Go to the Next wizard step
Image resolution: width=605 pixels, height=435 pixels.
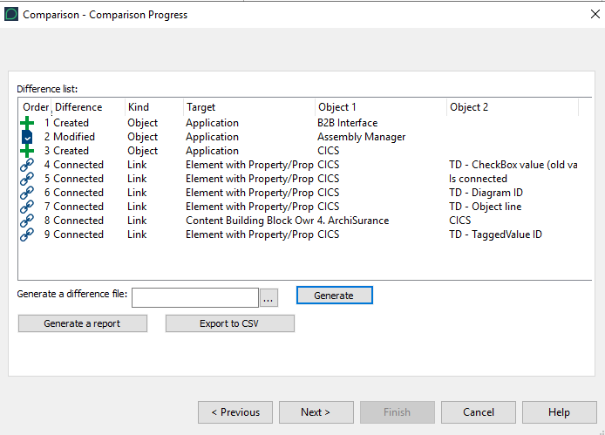tap(316, 412)
